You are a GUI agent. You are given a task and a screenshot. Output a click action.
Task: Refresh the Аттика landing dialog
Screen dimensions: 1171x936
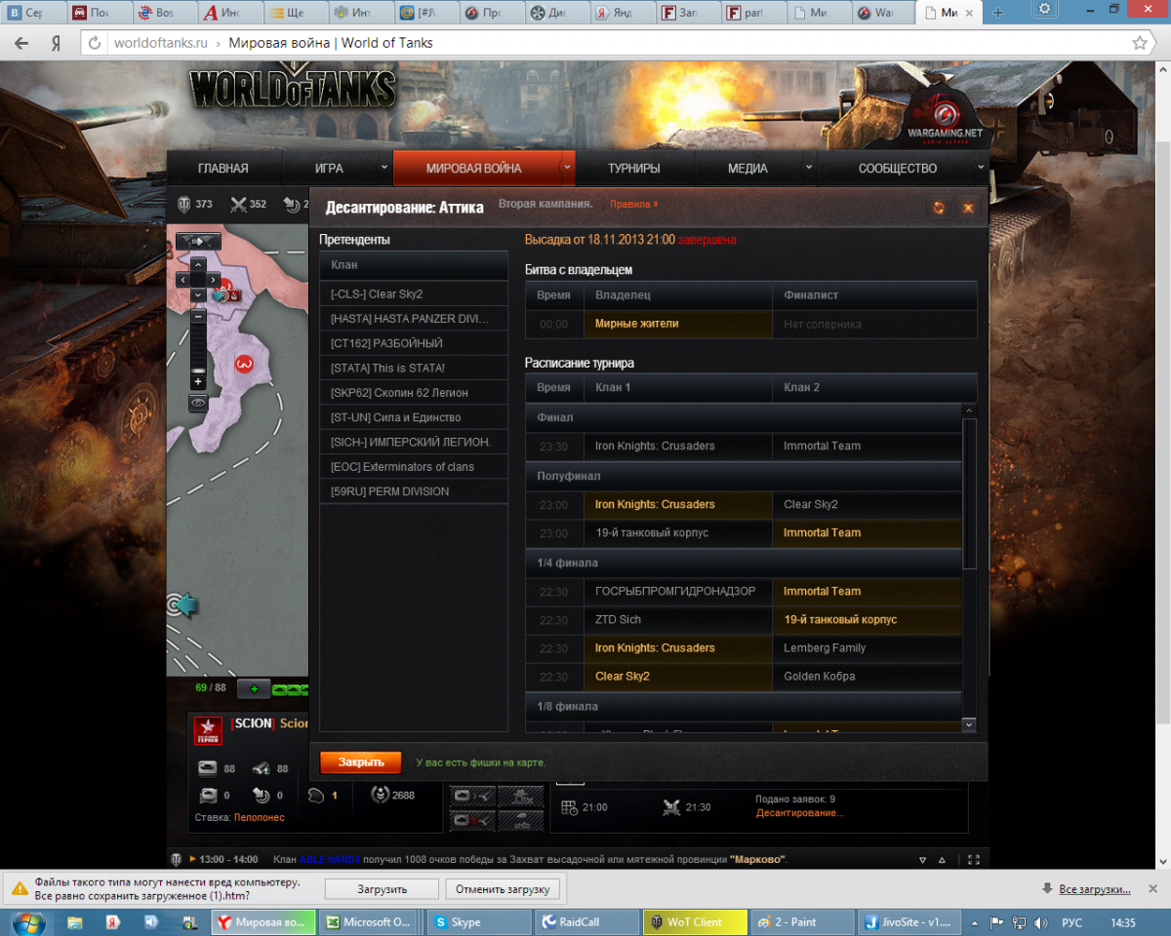pyautogui.click(x=938, y=207)
